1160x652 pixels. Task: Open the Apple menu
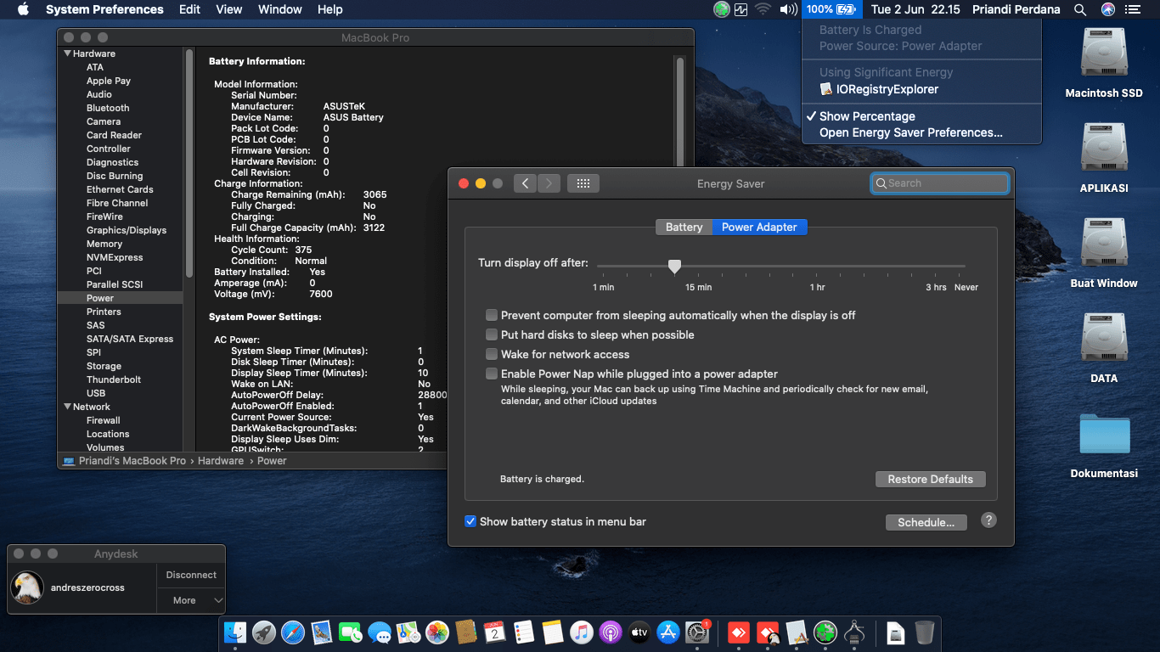(x=23, y=9)
